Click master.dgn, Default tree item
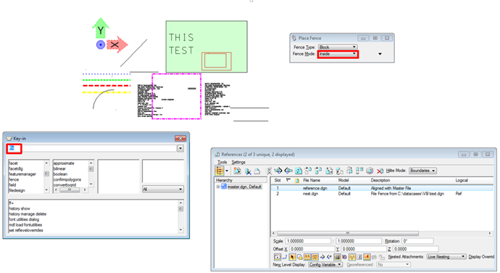Viewport: 500px width, 273px height. click(x=244, y=187)
